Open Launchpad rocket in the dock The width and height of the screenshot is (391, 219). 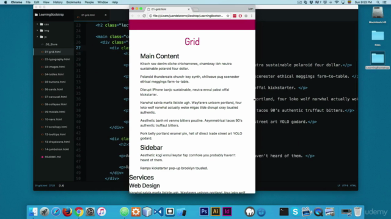tap(45, 212)
